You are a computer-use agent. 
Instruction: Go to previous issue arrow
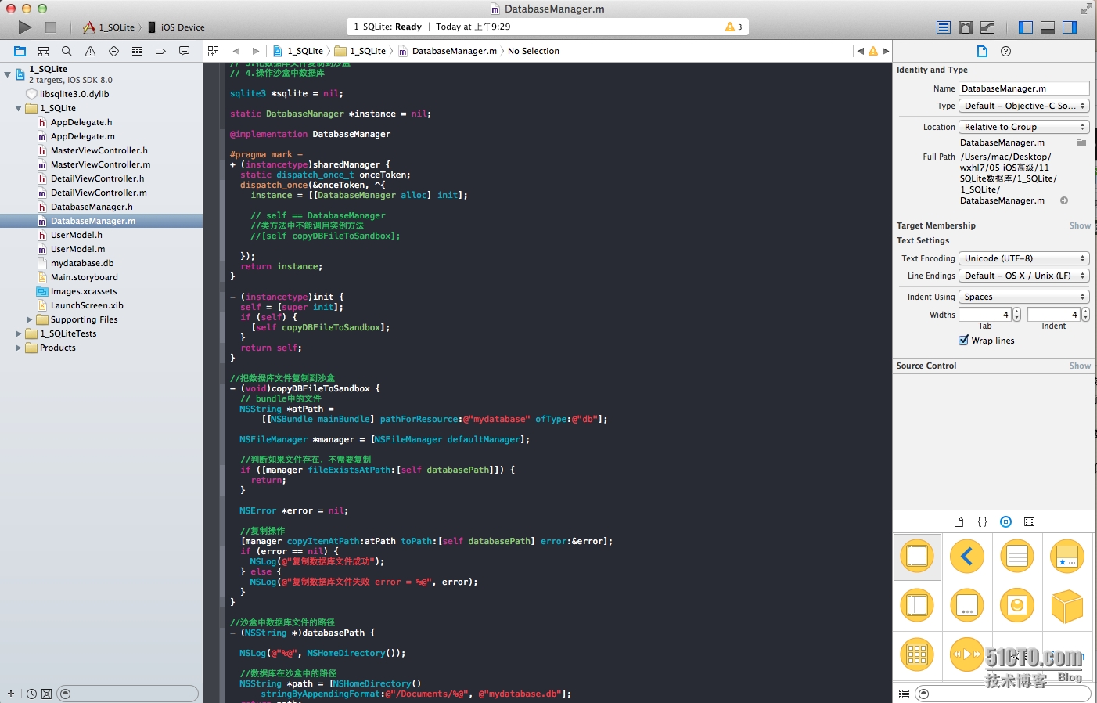861,51
